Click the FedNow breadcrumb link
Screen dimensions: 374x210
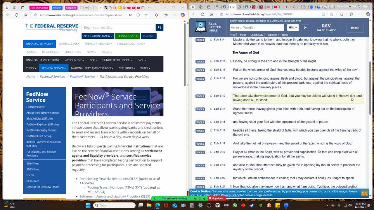(82, 77)
